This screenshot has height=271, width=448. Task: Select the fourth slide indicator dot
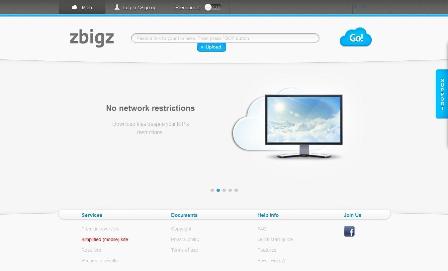pos(230,190)
